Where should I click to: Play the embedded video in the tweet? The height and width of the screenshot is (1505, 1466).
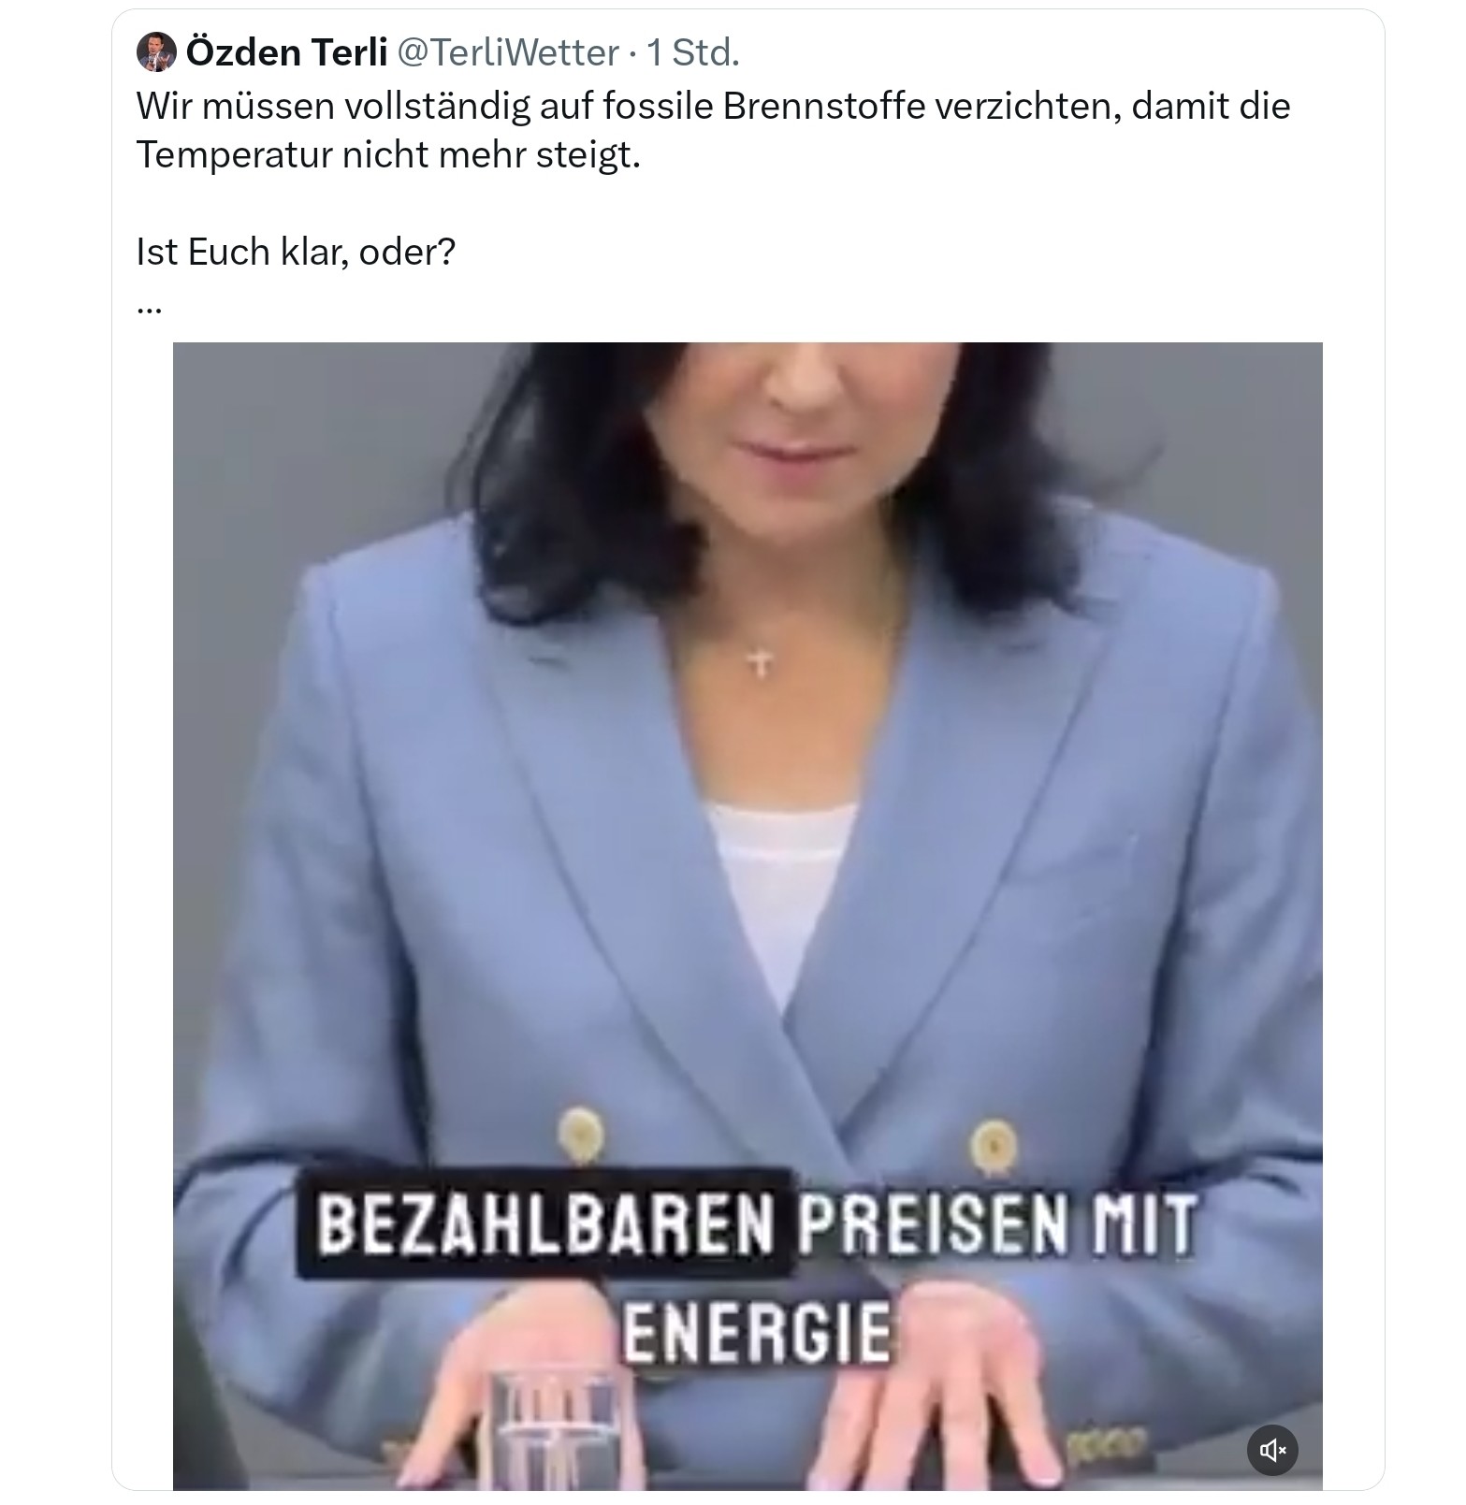[x=748, y=915]
